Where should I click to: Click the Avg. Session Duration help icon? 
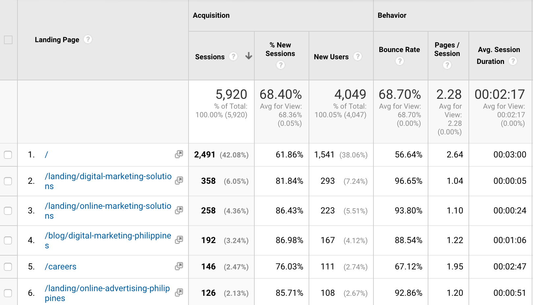pyautogui.click(x=513, y=61)
